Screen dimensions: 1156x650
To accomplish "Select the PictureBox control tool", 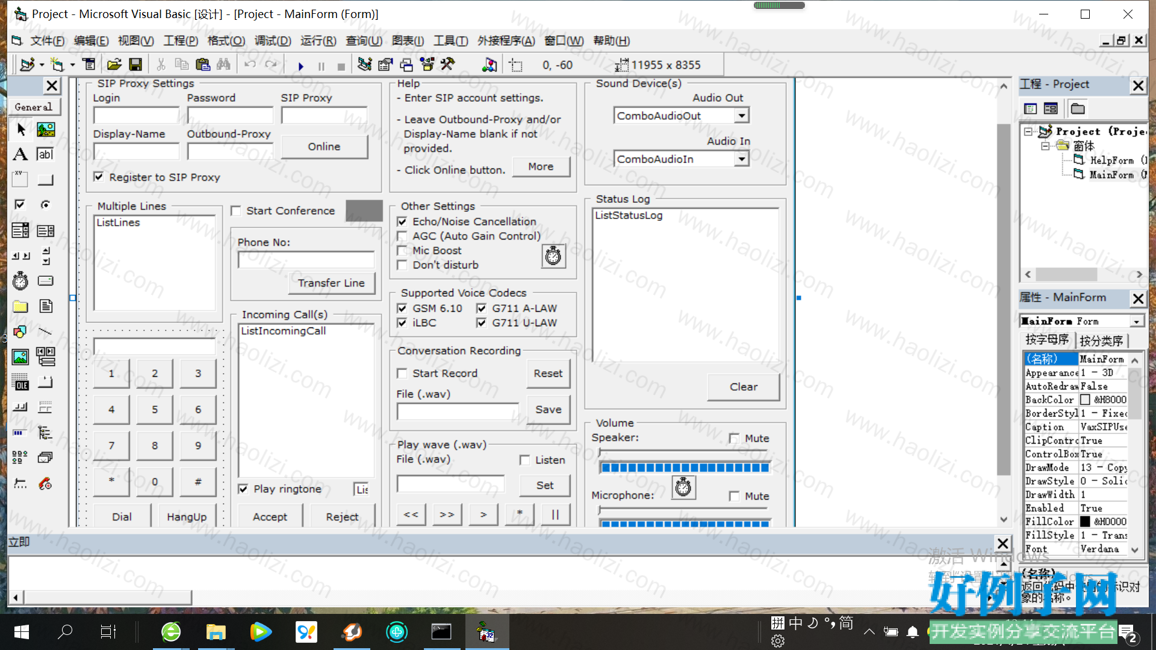I will coord(46,129).
